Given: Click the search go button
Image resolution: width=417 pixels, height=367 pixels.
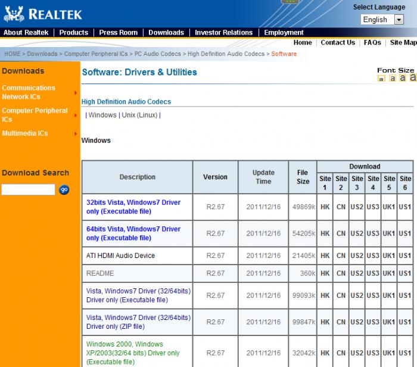Looking at the screenshot, I should pos(64,189).
